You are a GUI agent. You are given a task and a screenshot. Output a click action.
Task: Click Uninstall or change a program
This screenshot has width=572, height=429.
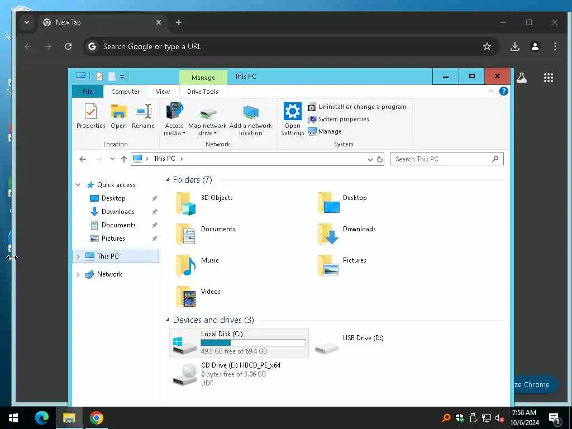click(x=357, y=107)
